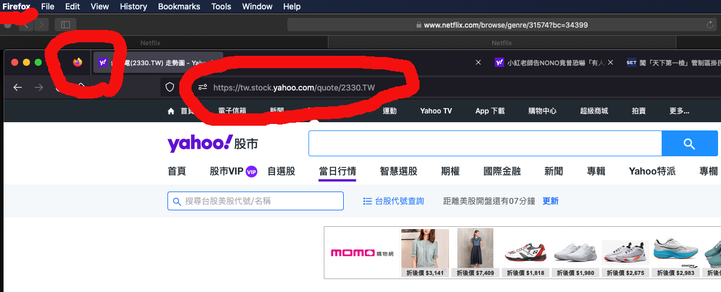Open site permissions icon in address bar
This screenshot has width=721, height=292.
(203, 87)
